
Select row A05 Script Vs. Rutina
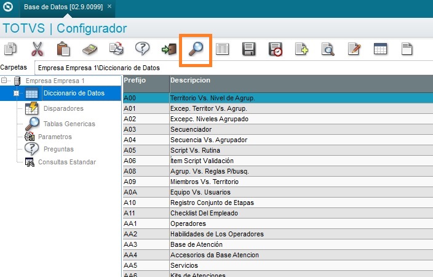click(278, 150)
